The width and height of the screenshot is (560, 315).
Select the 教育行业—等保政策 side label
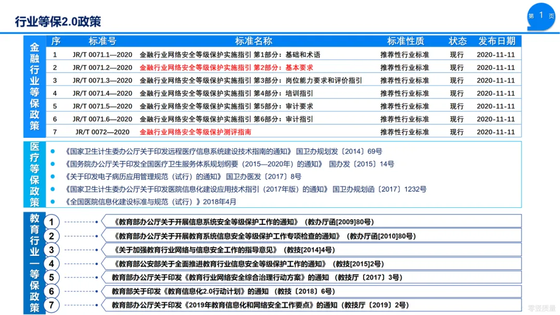coord(35,263)
